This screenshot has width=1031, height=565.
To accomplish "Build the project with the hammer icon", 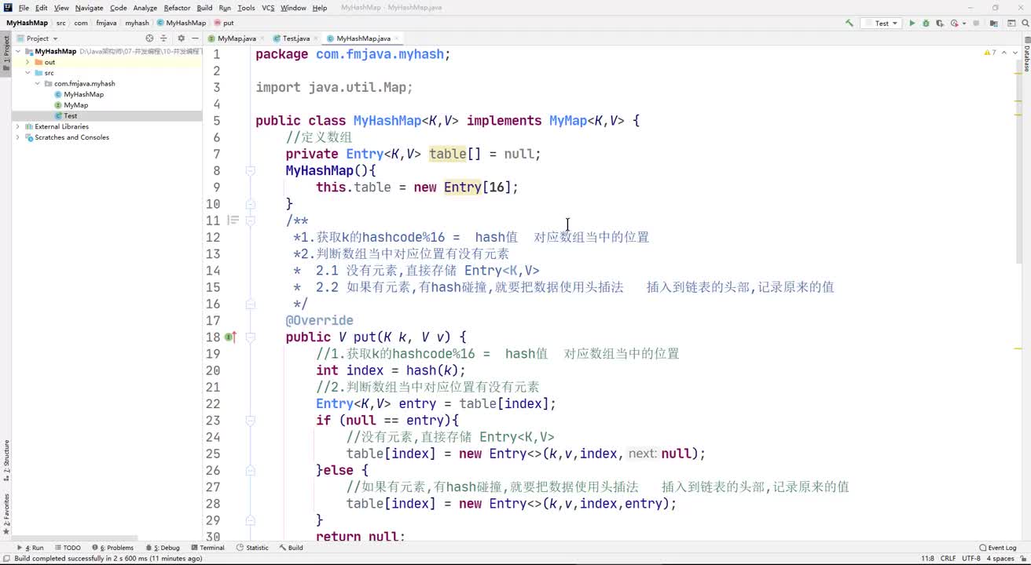I will coord(849,23).
